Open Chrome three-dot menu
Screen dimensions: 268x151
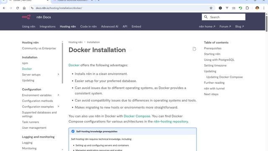pos(264,8)
